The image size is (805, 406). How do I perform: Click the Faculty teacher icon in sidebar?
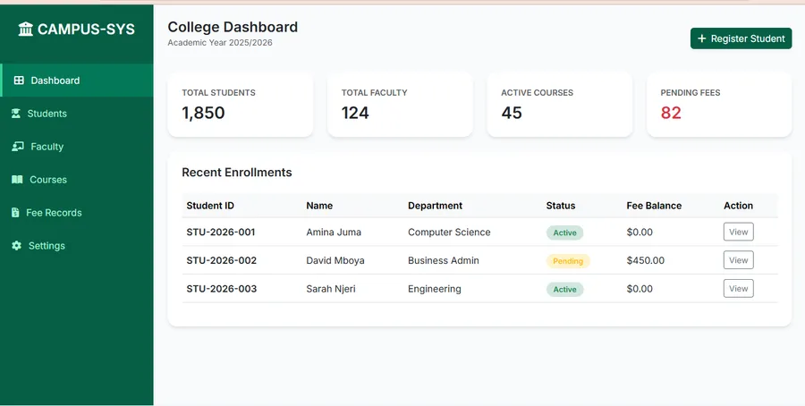click(x=18, y=147)
